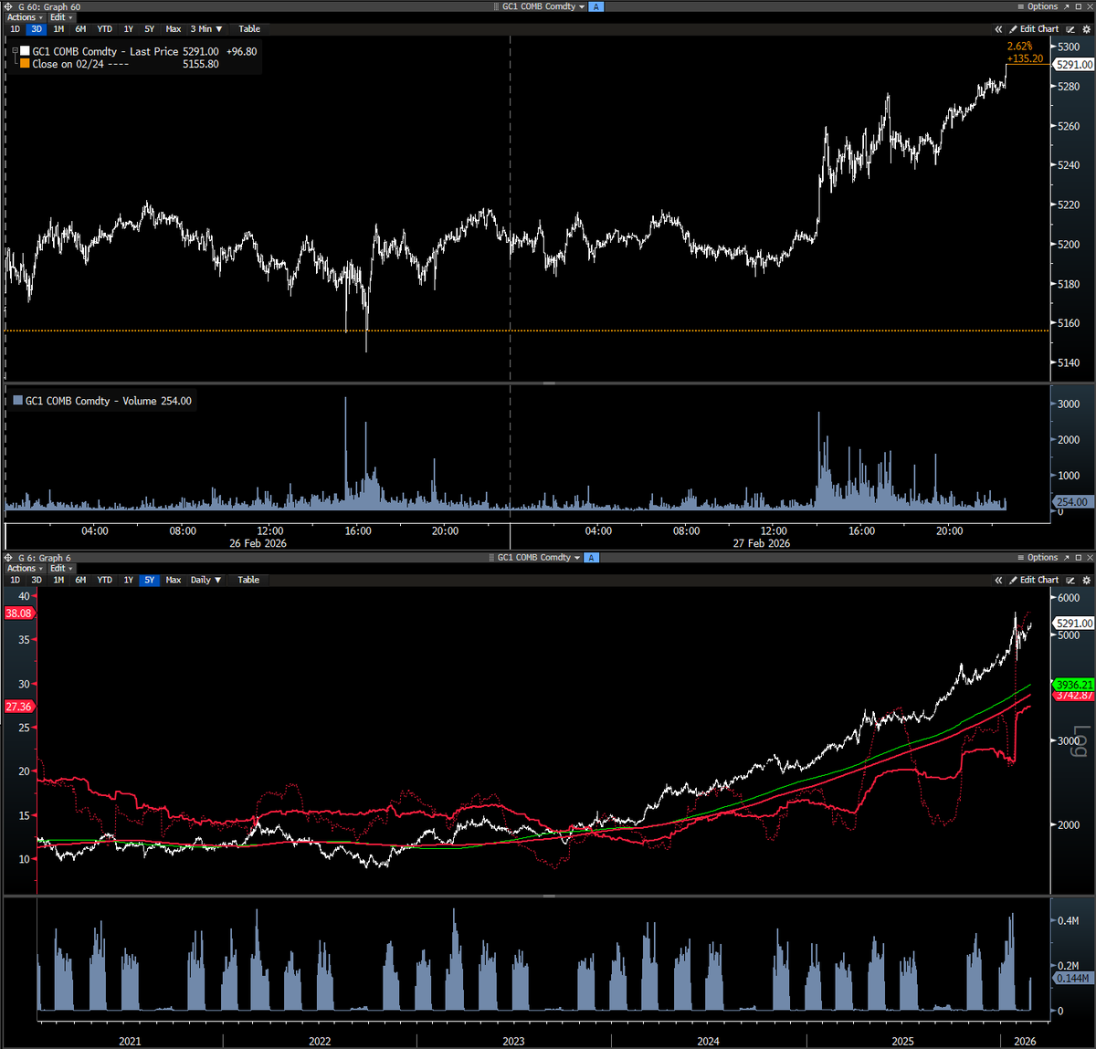Viewport: 1096px width, 1049px height.
Task: Open Table view in Graph 60 panel
Action: tap(249, 29)
